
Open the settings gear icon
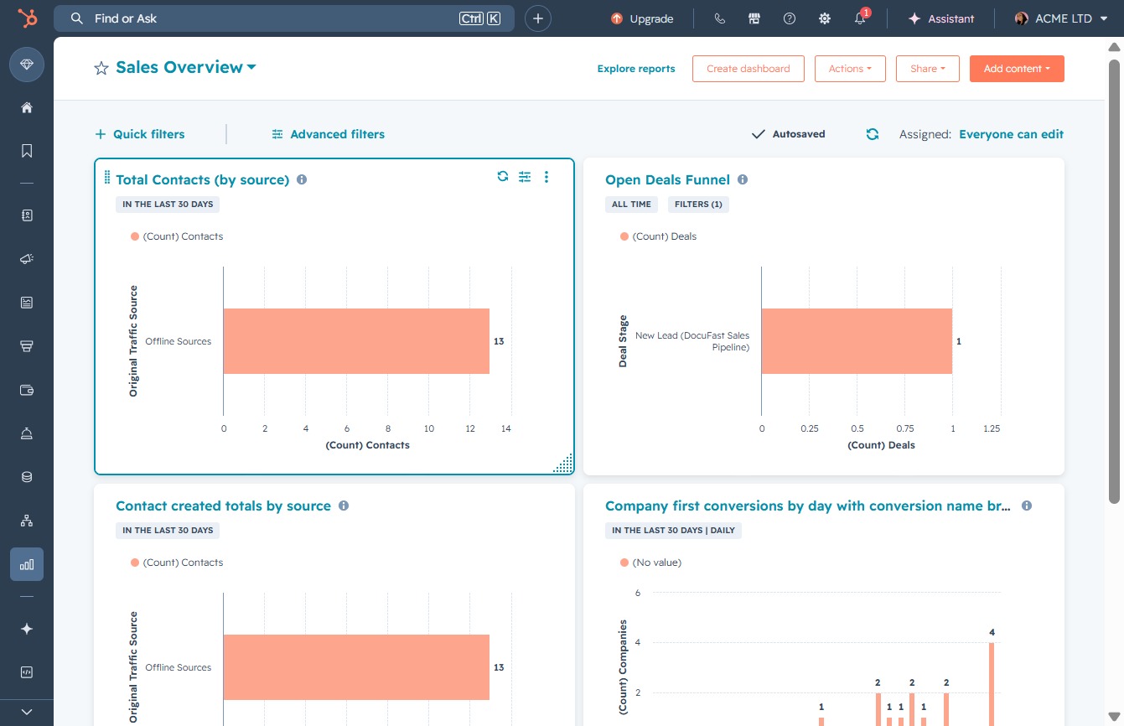[x=825, y=18]
